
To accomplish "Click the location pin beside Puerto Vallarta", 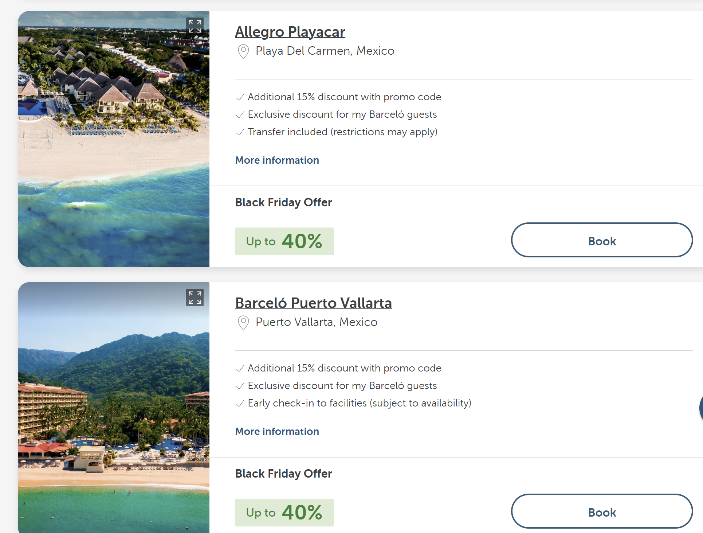I will tap(243, 323).
